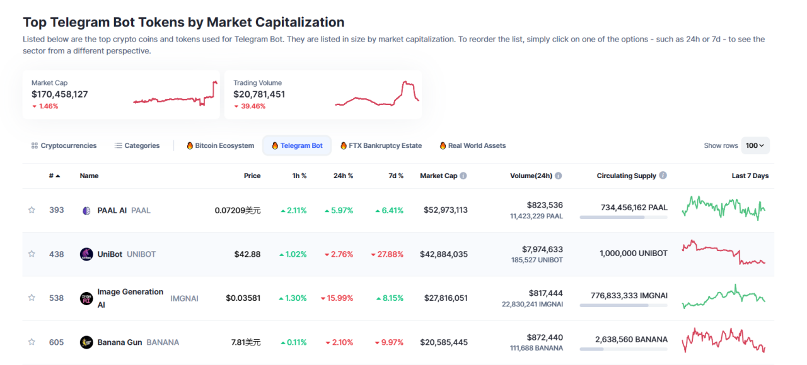
Task: Open UniBot's last 7 days sparkline chart
Action: point(724,253)
